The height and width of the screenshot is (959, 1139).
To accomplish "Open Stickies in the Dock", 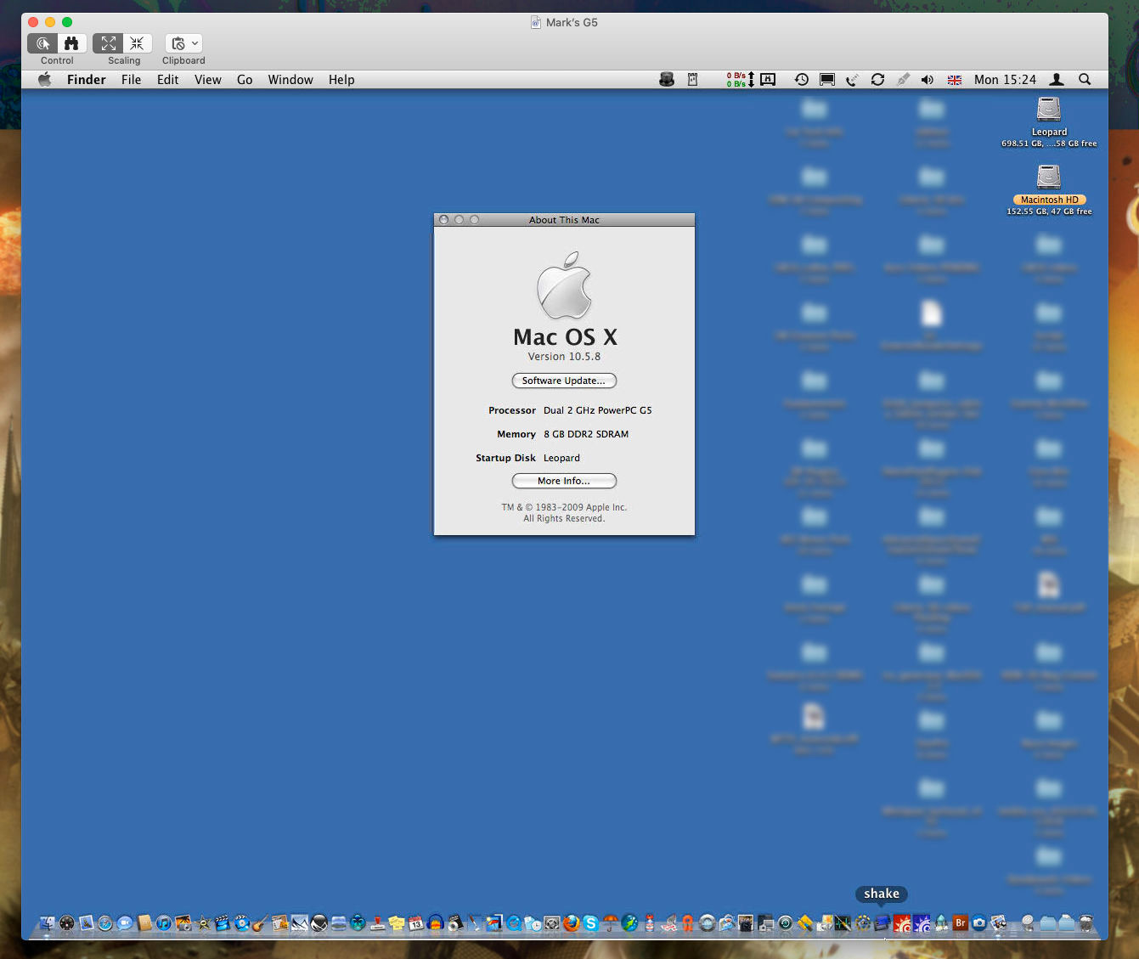I will [397, 923].
